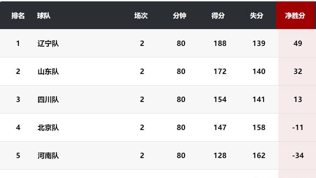Open the 辽宁队 team name
The image size is (316, 178).
48,43
